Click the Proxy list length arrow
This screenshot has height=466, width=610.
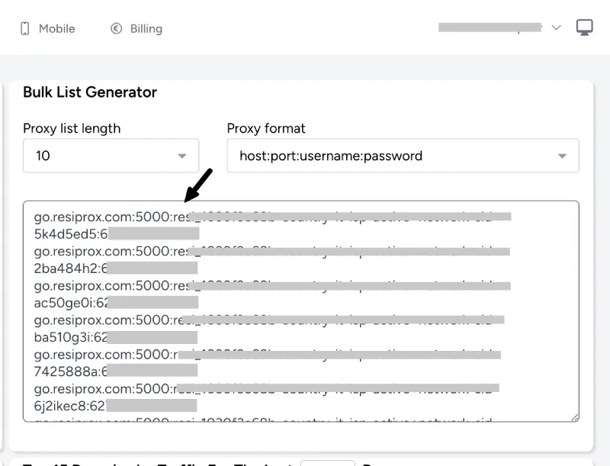click(182, 156)
